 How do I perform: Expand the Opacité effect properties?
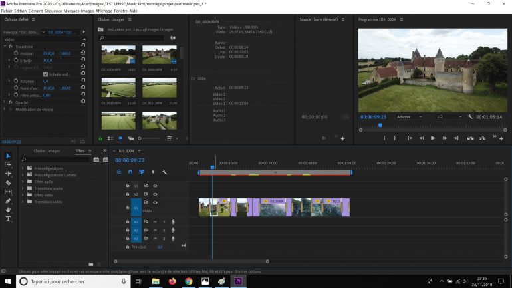pyautogui.click(x=5, y=102)
